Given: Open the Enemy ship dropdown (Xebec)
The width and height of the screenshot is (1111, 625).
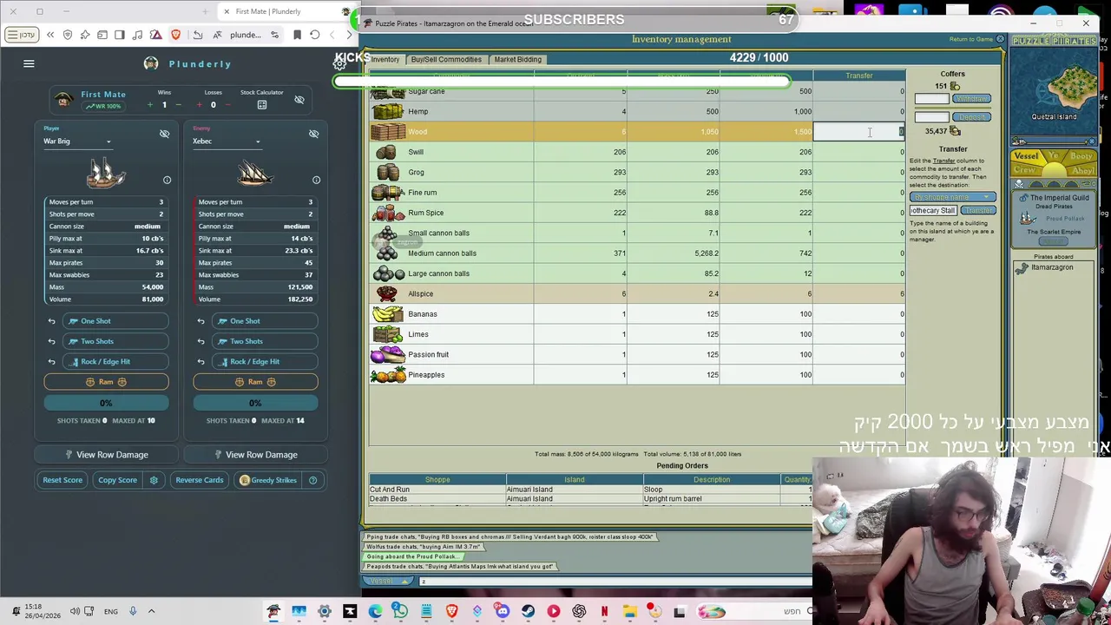Looking at the screenshot, I should 227,141.
